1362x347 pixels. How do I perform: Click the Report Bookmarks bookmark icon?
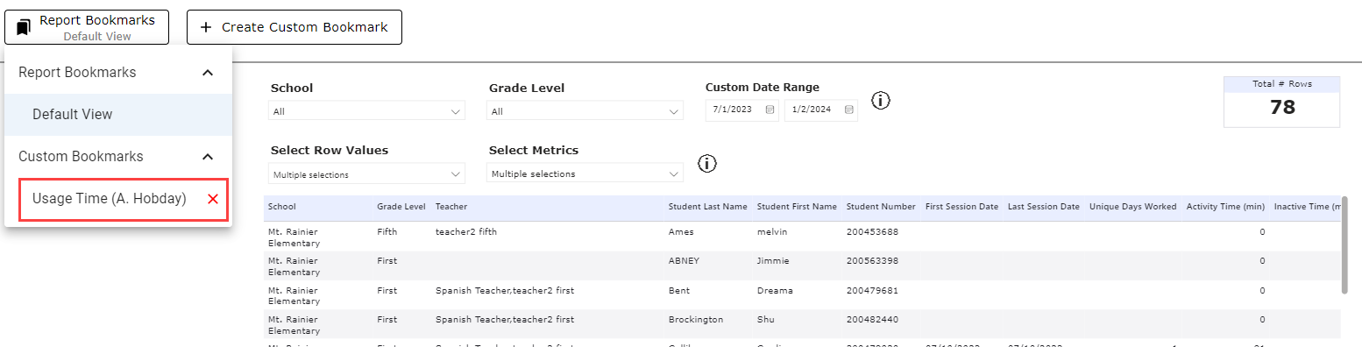[24, 27]
